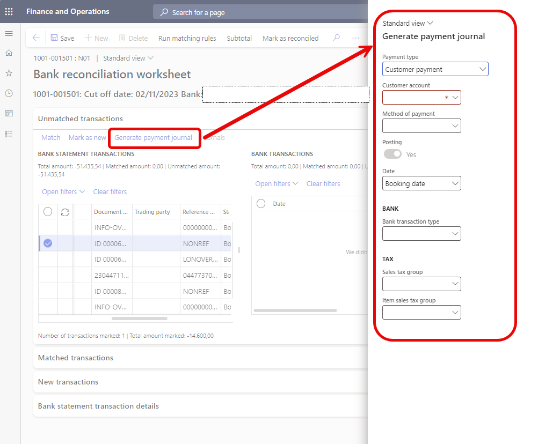Viewport: 538px width, 444px height.
Task: Uncheck the selected ID 00006 transaction row
Action: coord(47,242)
